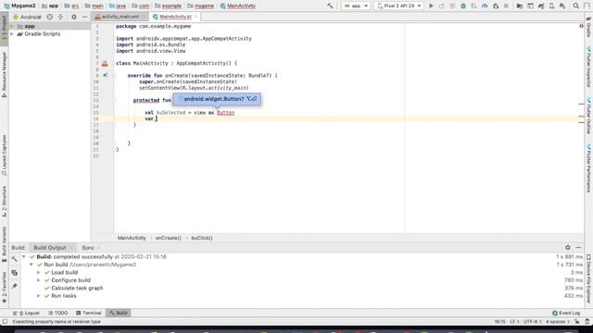Click the onCreate() breadcrumb below the editor
The image size is (593, 333).
point(169,238)
